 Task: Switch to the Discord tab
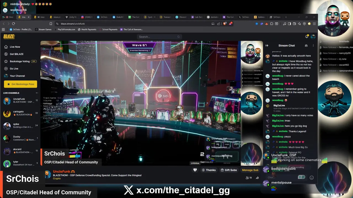click(x=181, y=17)
